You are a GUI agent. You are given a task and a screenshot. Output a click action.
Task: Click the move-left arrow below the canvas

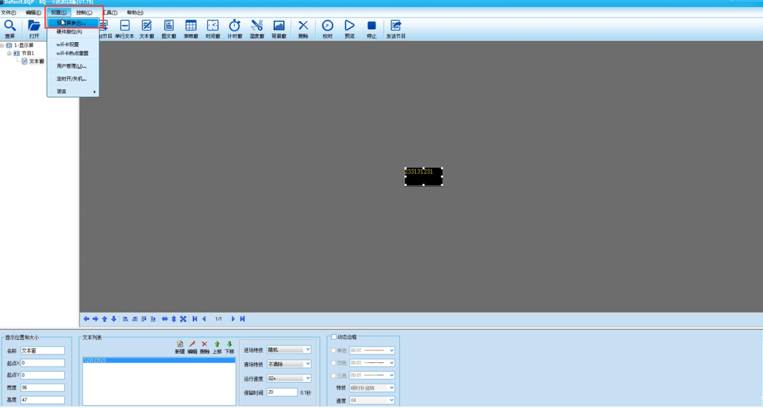pyautogui.click(x=86, y=319)
